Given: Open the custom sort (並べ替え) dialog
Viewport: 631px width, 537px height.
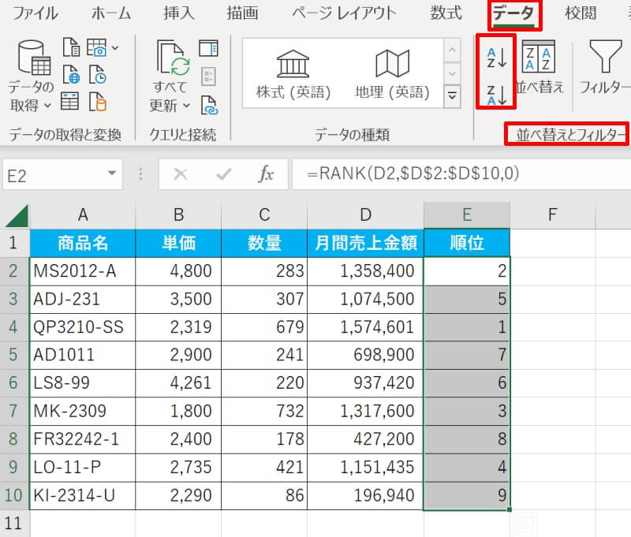Looking at the screenshot, I should [540, 68].
